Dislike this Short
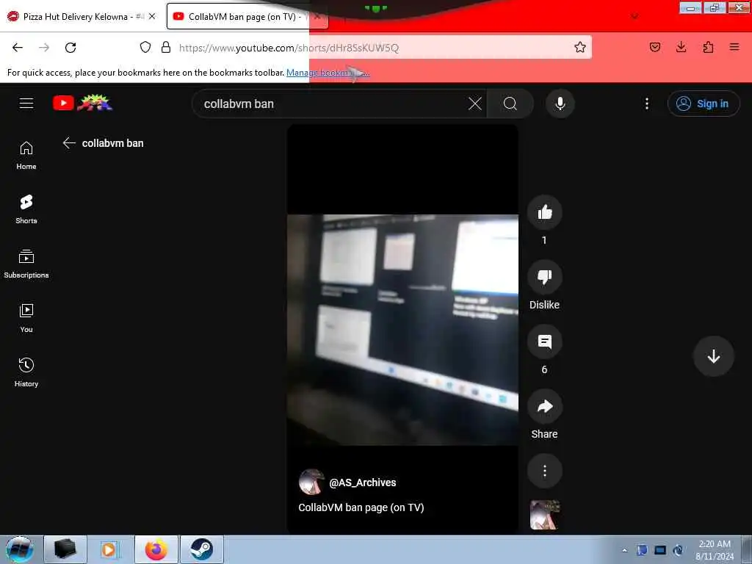This screenshot has width=752, height=564. [544, 277]
